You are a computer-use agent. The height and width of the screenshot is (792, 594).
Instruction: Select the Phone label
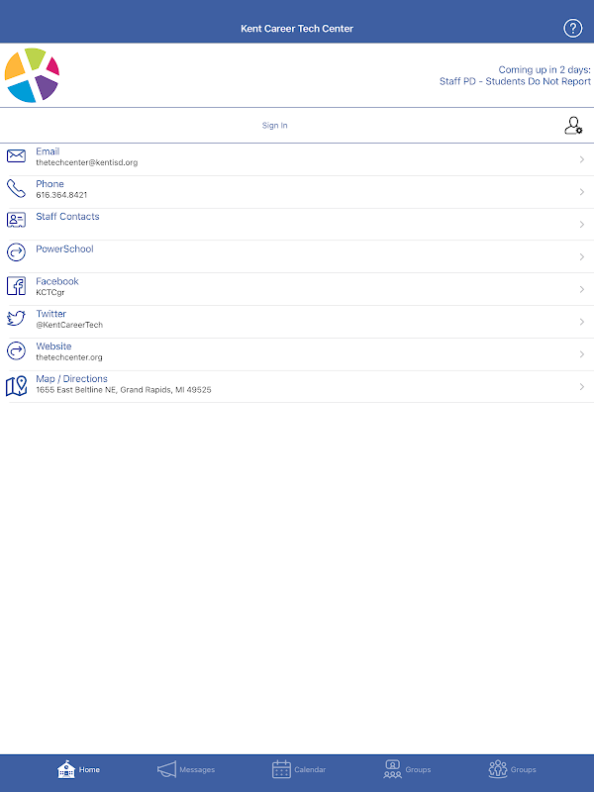coord(49,184)
